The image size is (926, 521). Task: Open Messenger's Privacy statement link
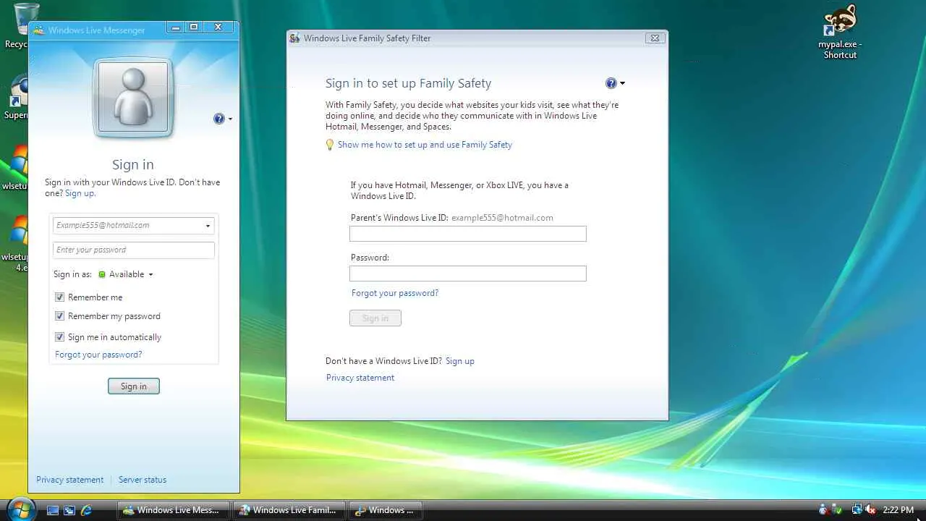click(70, 480)
